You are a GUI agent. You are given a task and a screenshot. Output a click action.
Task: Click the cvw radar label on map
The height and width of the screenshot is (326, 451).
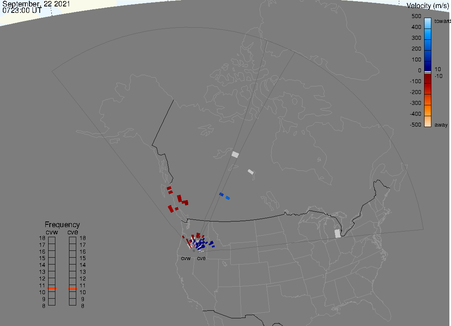point(186,258)
